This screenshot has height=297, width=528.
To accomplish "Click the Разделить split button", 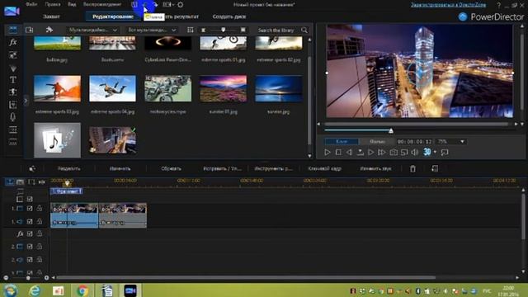I will (69, 168).
